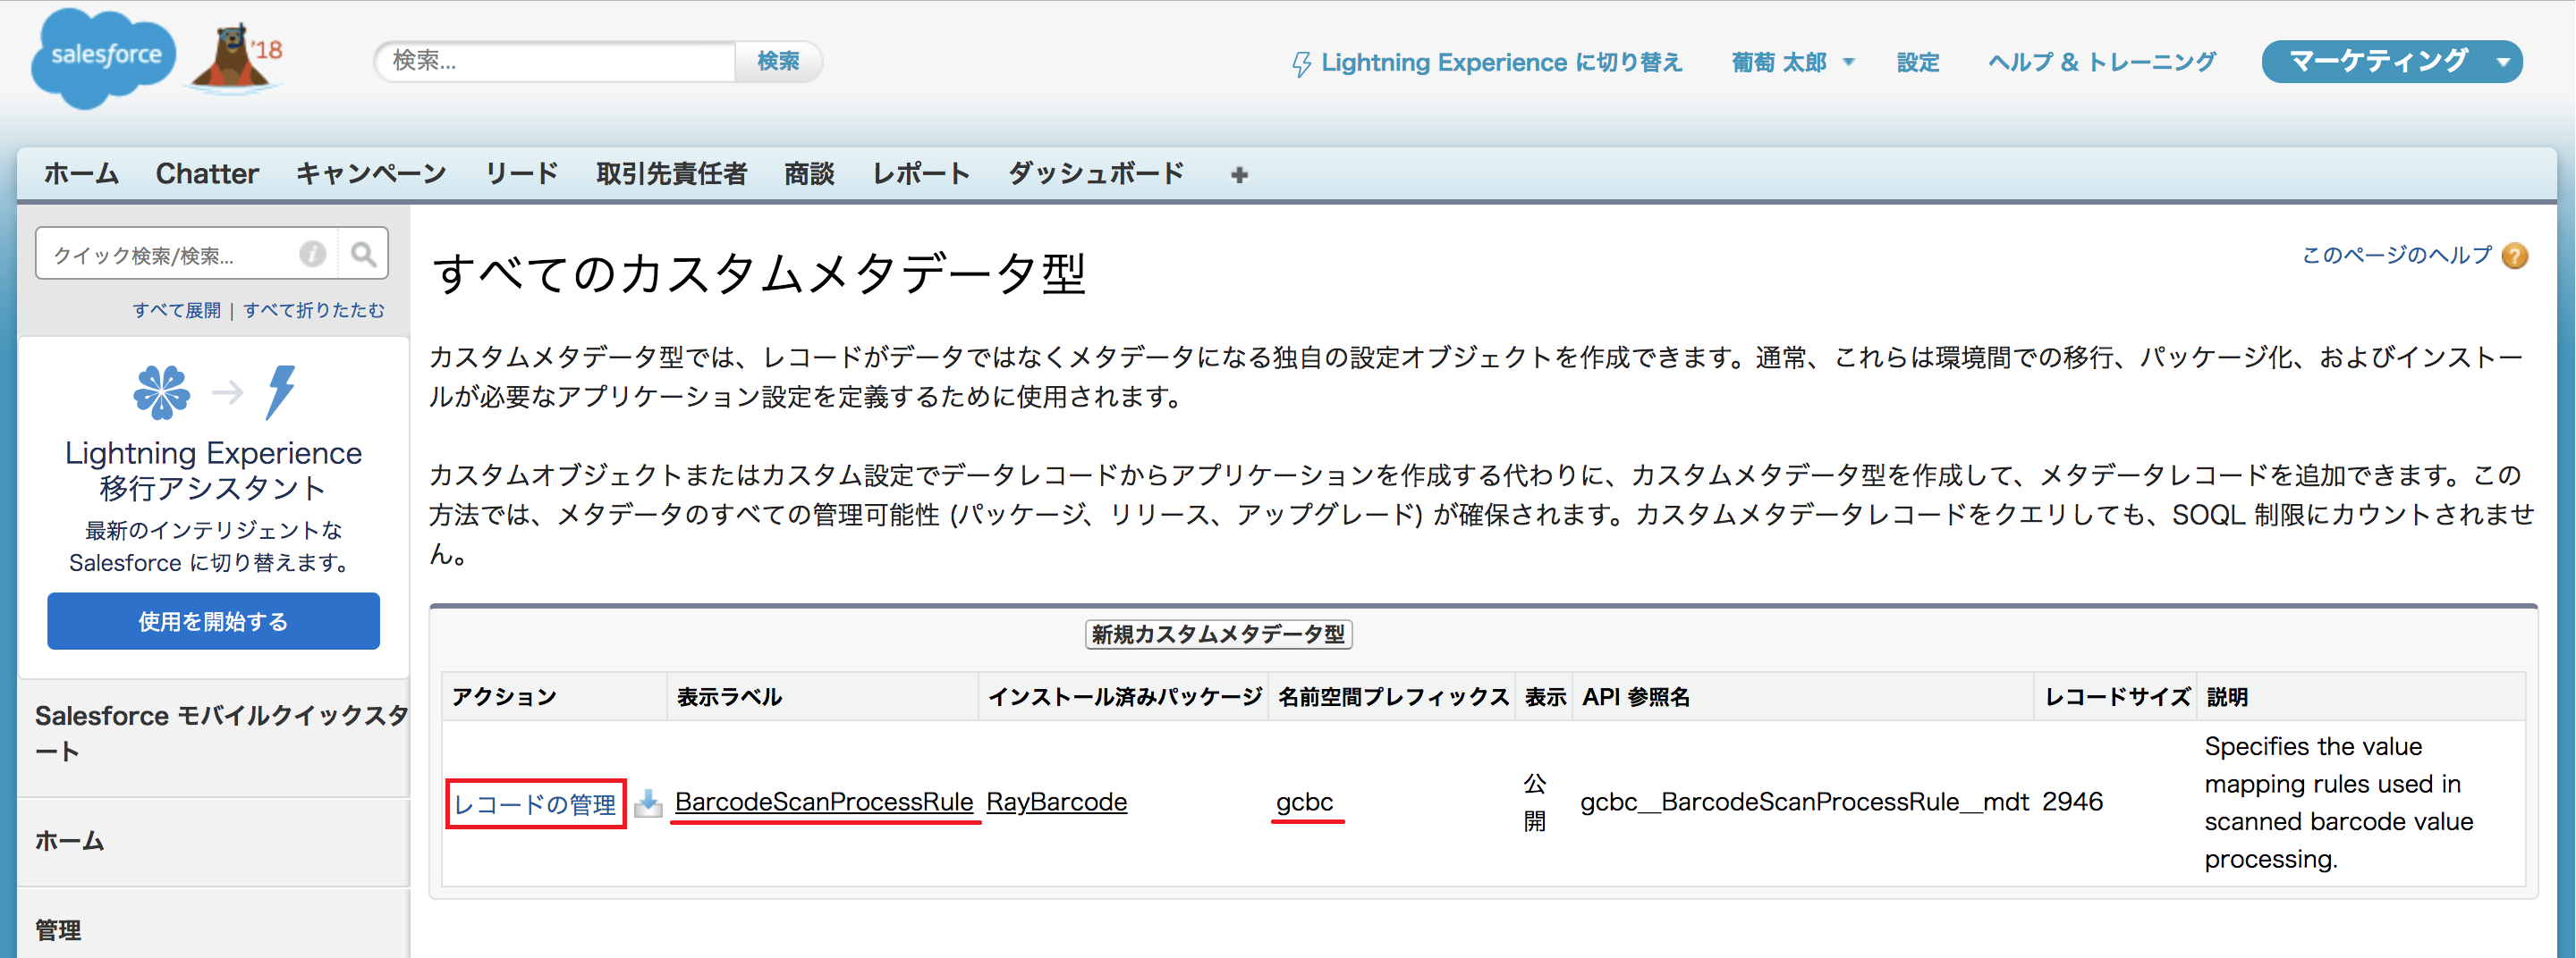Click the すべてのカスタムメタデータ型 page title
Screen dimensions: 2576x958
point(758,273)
